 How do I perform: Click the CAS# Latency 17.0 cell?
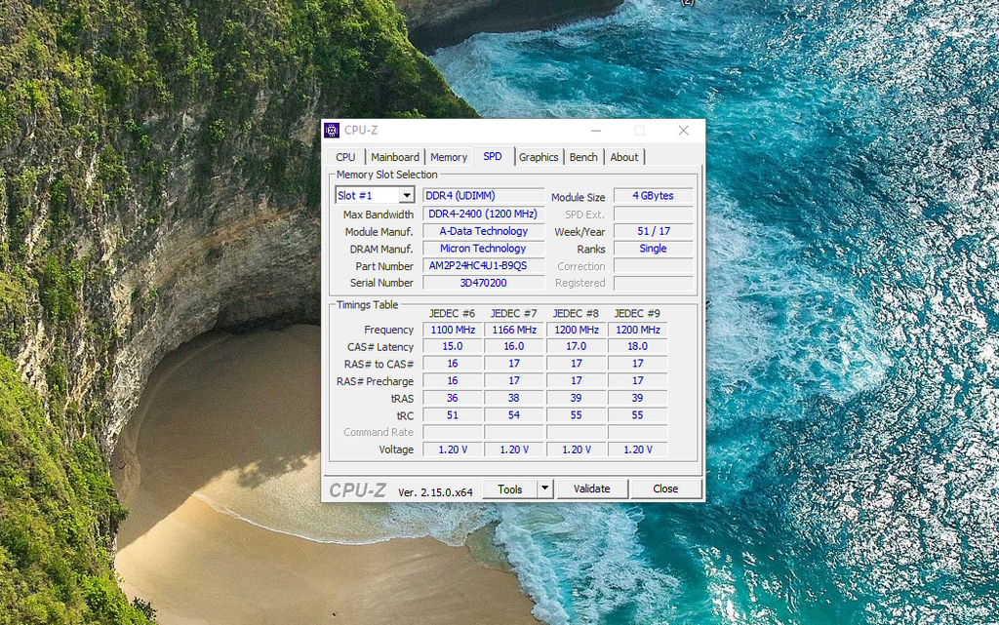tap(576, 346)
